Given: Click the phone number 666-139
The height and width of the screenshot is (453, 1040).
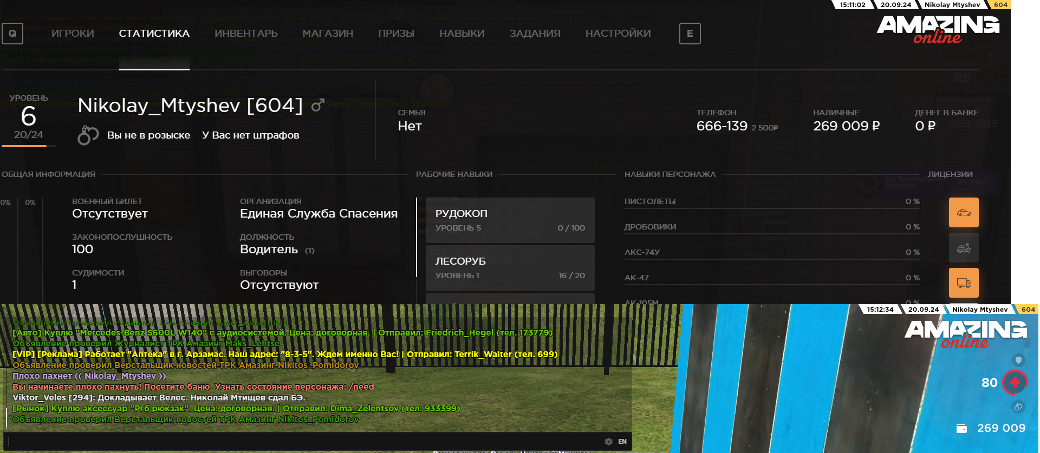Looking at the screenshot, I should 722,126.
